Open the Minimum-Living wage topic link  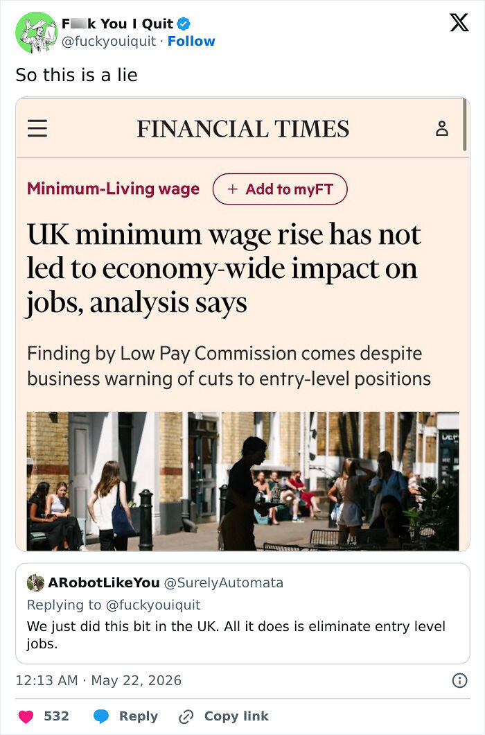[113, 189]
